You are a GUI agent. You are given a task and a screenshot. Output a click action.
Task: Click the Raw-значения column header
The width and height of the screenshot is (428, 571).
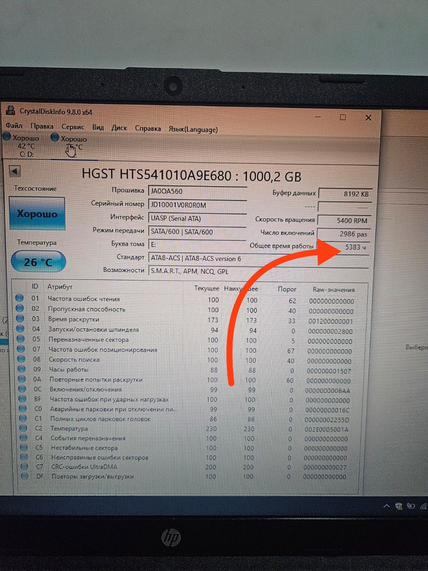point(333,290)
